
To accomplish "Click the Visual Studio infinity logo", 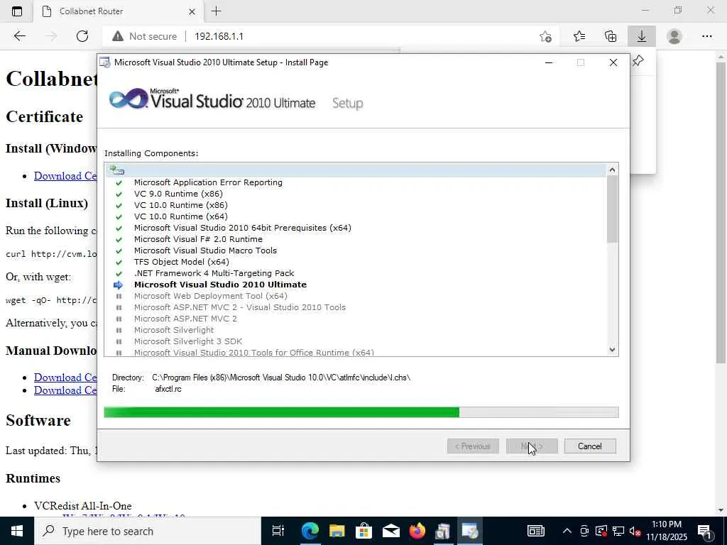I will (129, 98).
